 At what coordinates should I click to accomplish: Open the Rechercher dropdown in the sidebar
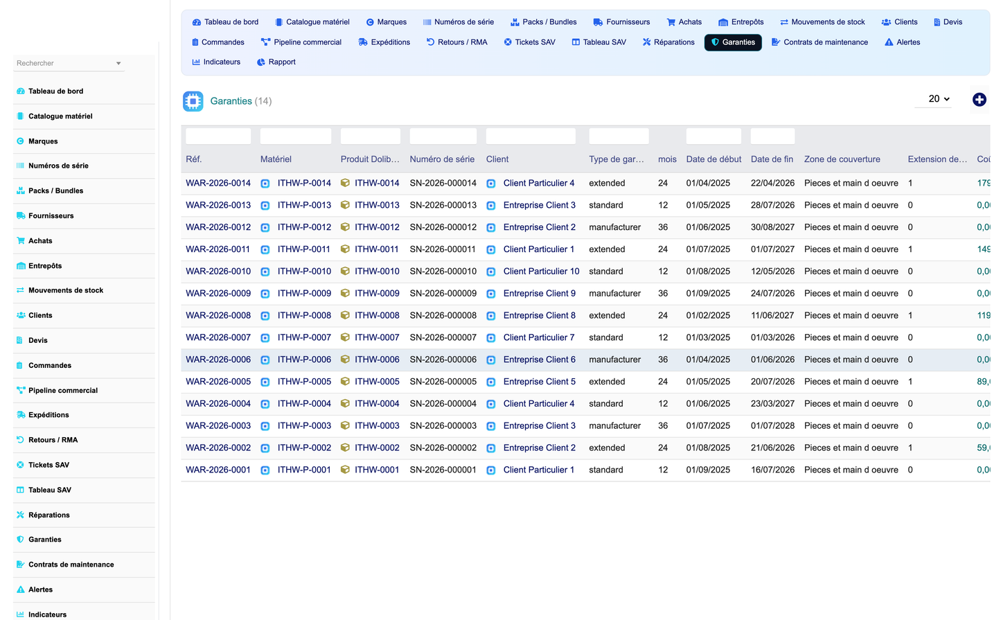(x=69, y=63)
